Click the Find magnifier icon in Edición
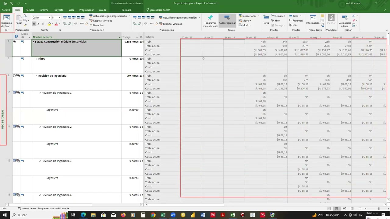 (x=354, y=16)
